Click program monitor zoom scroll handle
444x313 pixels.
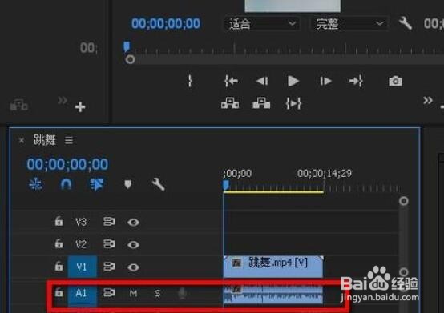[130, 60]
